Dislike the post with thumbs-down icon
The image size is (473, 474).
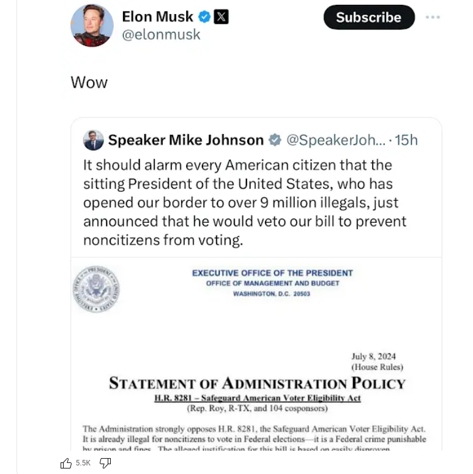(105, 464)
